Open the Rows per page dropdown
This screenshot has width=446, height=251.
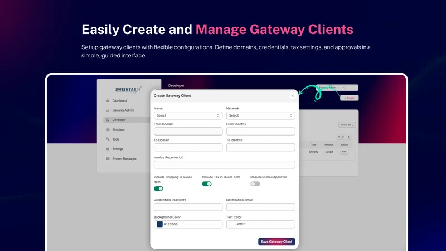pos(347,125)
